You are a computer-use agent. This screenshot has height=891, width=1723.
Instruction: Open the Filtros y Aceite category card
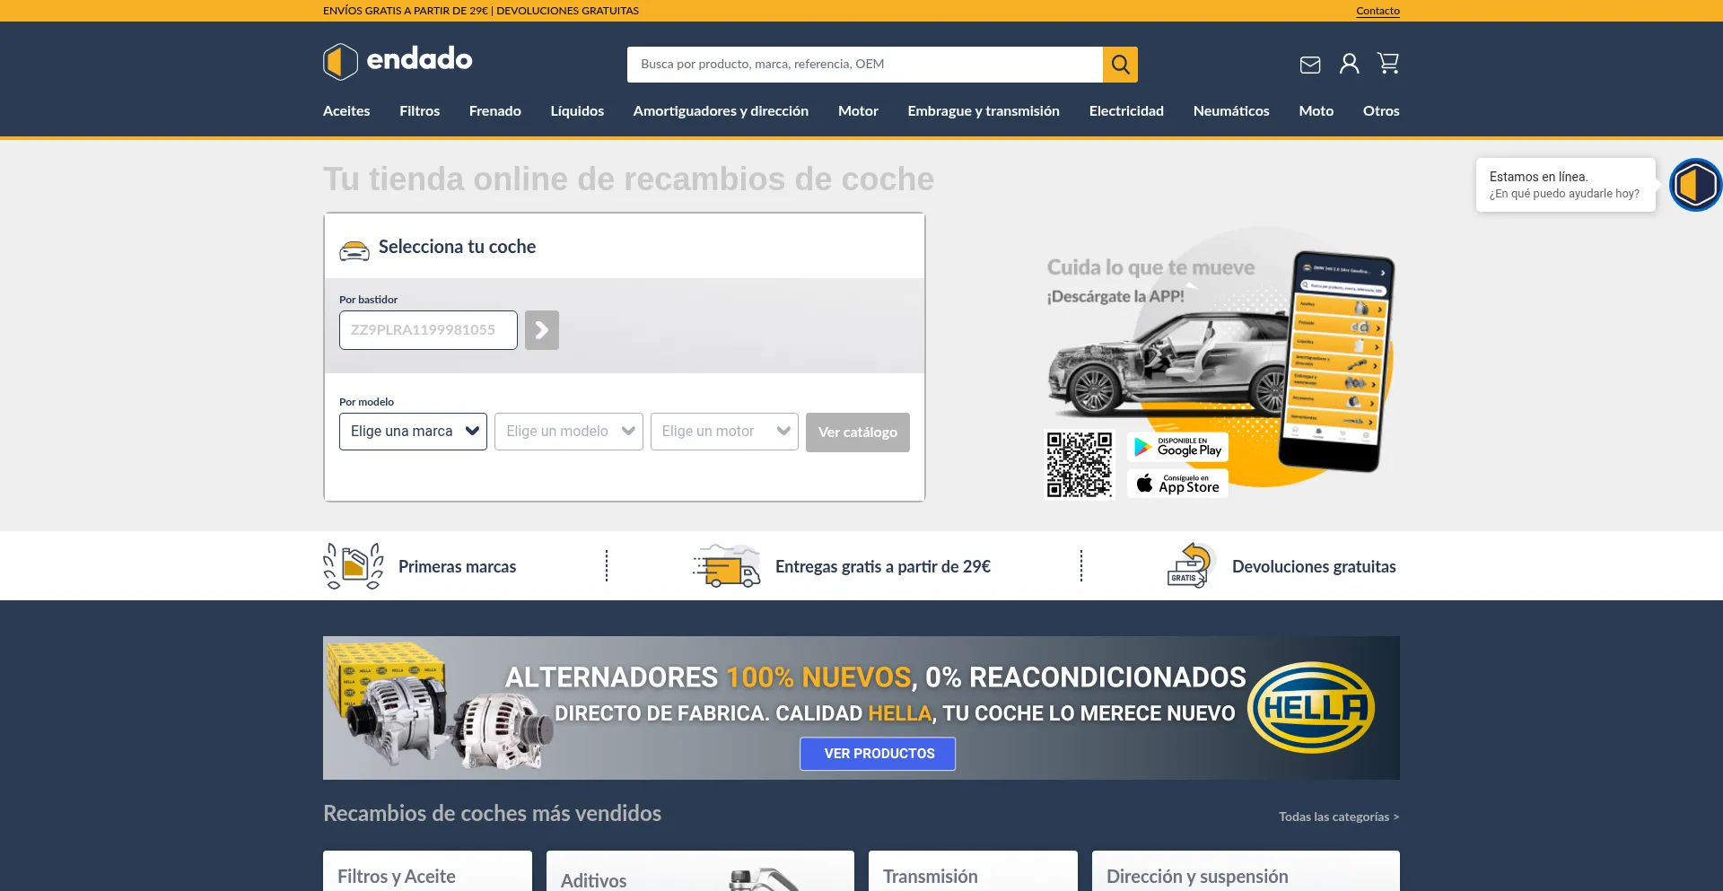pos(427,871)
